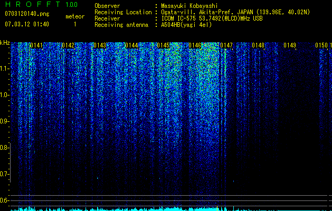Click the HROFFT program title
Image resolution: width=332 pixels, height=211 pixels.
tap(33, 4)
